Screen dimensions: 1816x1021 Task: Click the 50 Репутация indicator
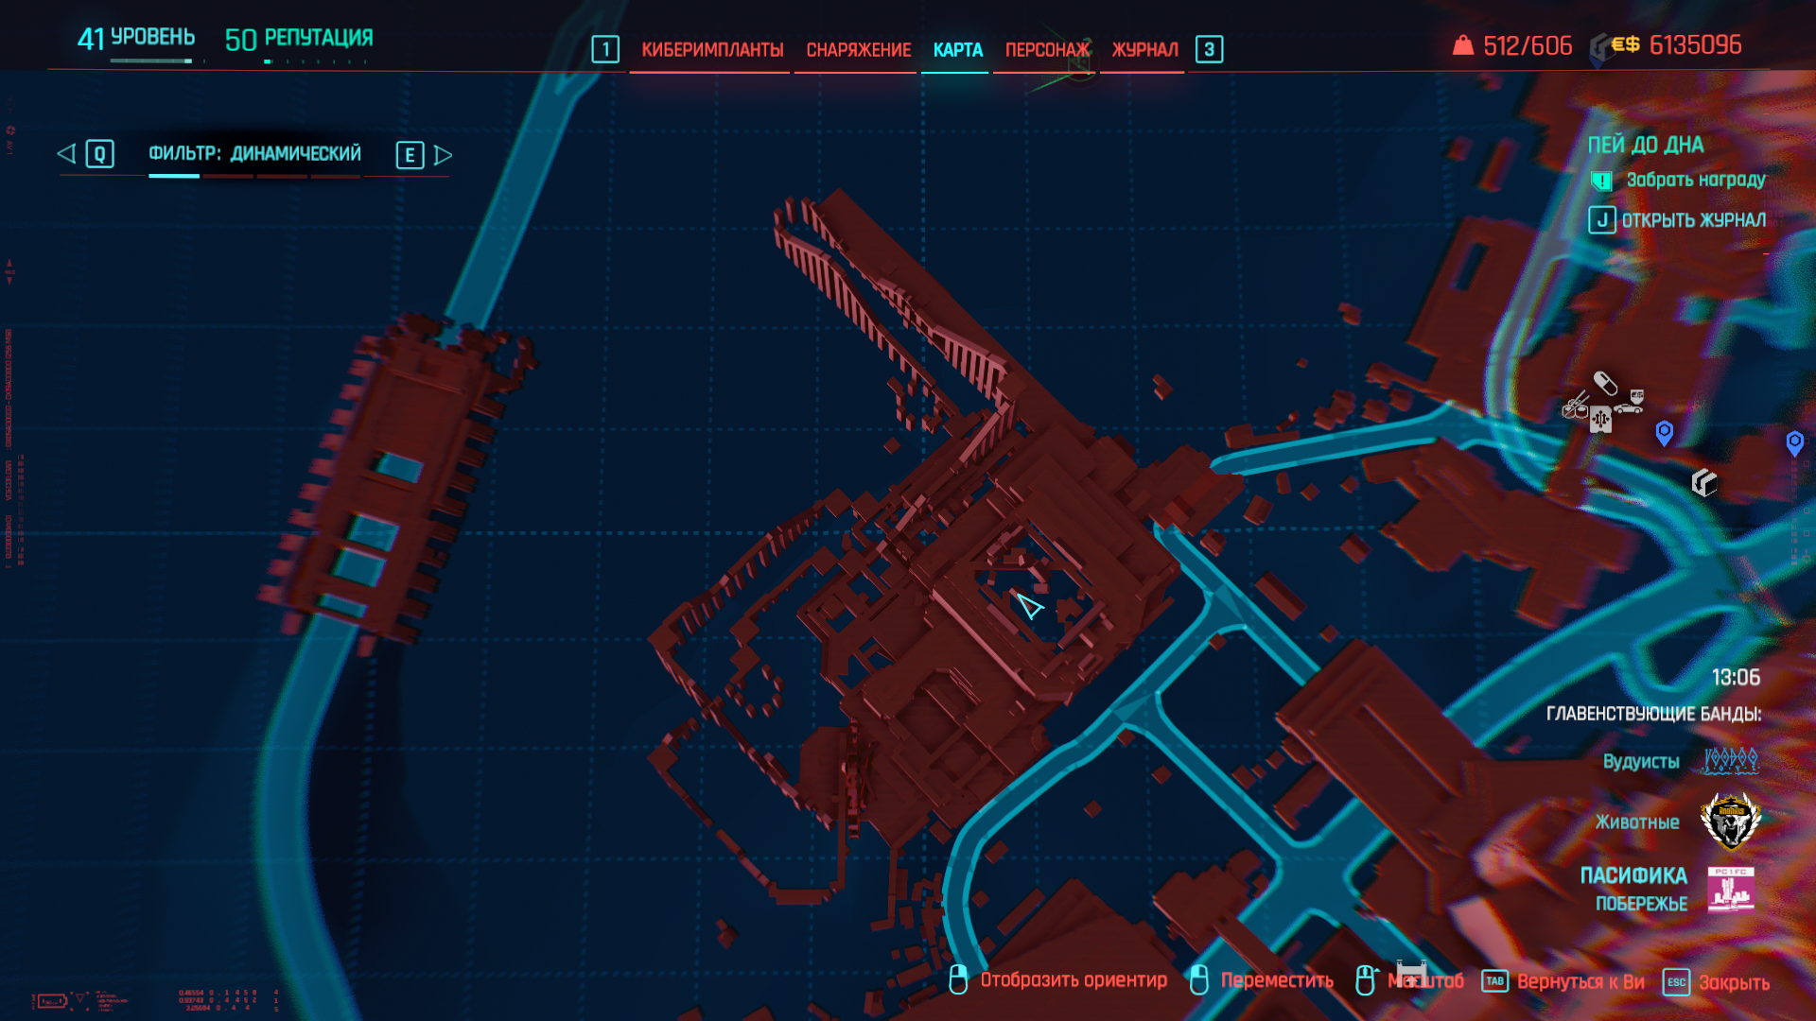click(299, 39)
